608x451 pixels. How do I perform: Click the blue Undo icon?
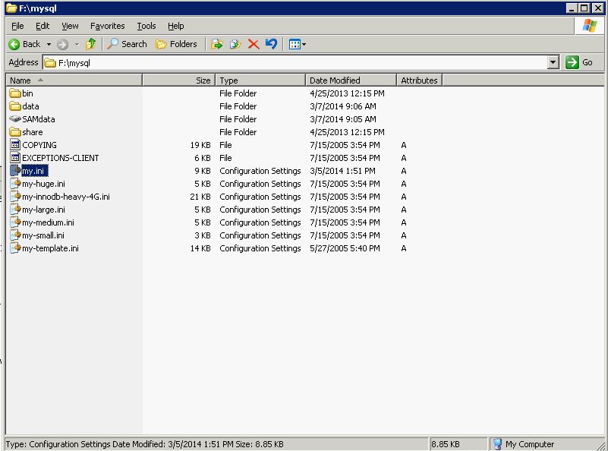[x=272, y=44]
